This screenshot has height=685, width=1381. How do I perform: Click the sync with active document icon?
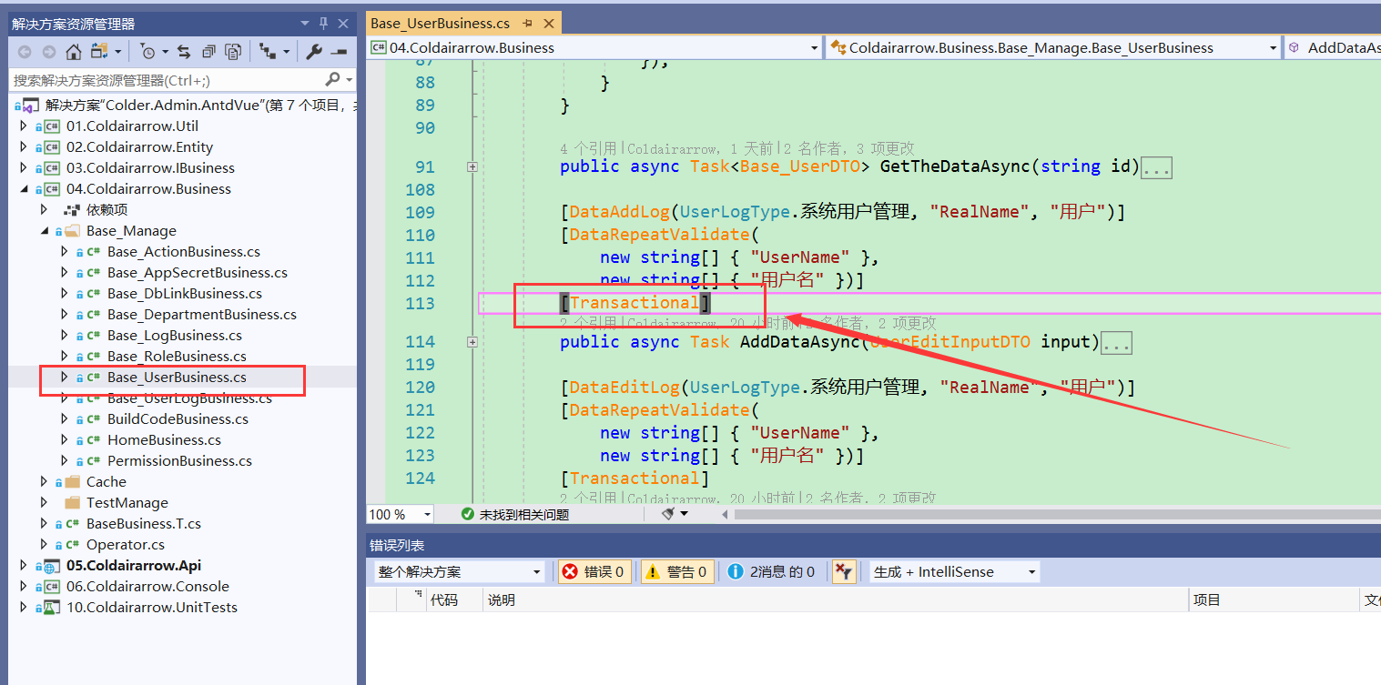pyautogui.click(x=183, y=52)
